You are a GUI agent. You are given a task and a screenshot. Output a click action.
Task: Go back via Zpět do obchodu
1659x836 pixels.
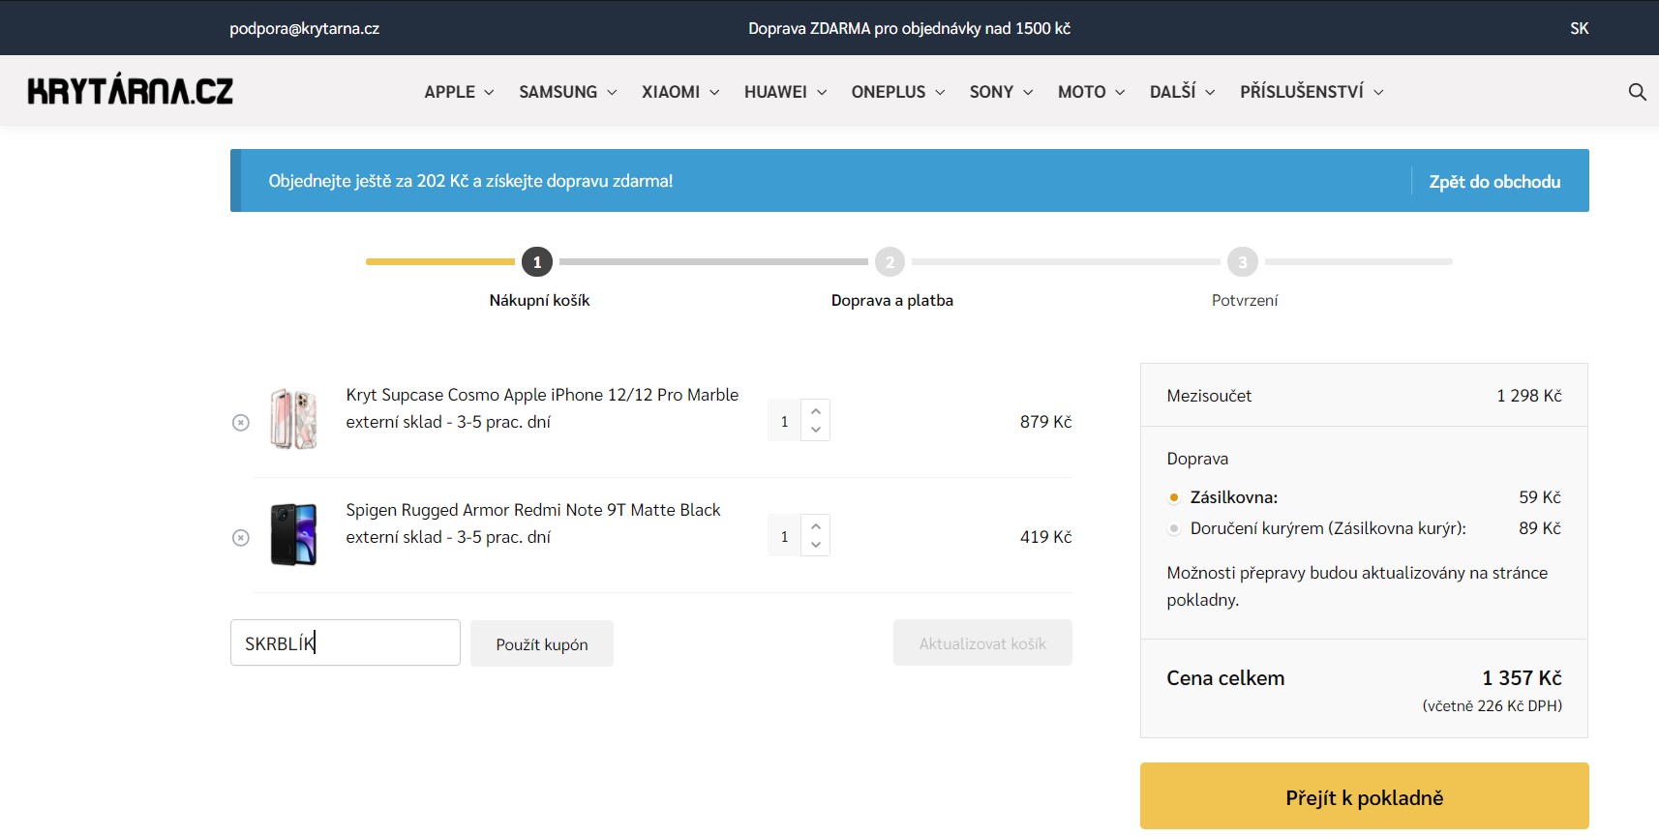(x=1494, y=181)
